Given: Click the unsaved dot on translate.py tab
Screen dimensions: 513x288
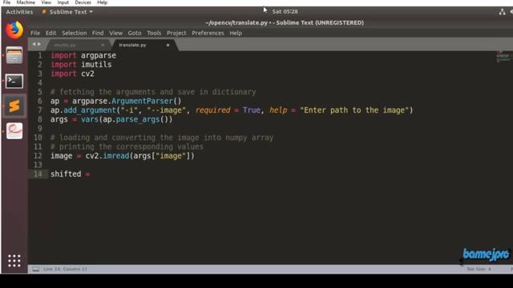Looking at the screenshot, I should [x=168, y=45].
